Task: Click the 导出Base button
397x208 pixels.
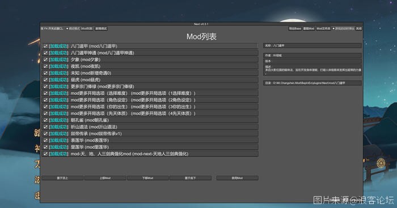Action: click(295, 29)
